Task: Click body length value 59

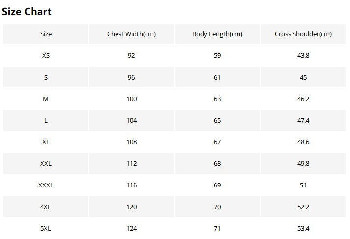Action: tap(217, 56)
